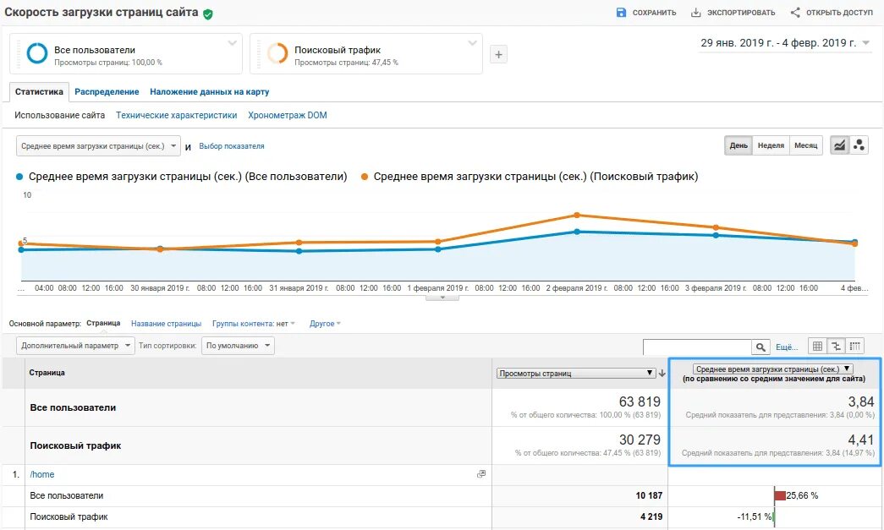Click the share access icon
This screenshot has height=530, width=884.
[795, 13]
